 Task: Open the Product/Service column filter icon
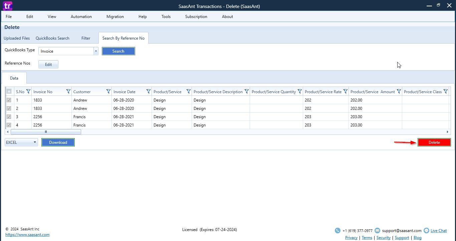pyautogui.click(x=189, y=92)
